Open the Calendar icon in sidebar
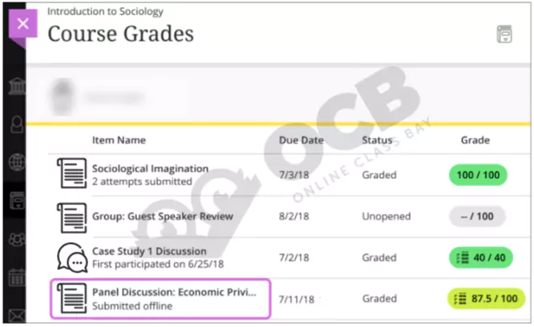 tap(14, 277)
